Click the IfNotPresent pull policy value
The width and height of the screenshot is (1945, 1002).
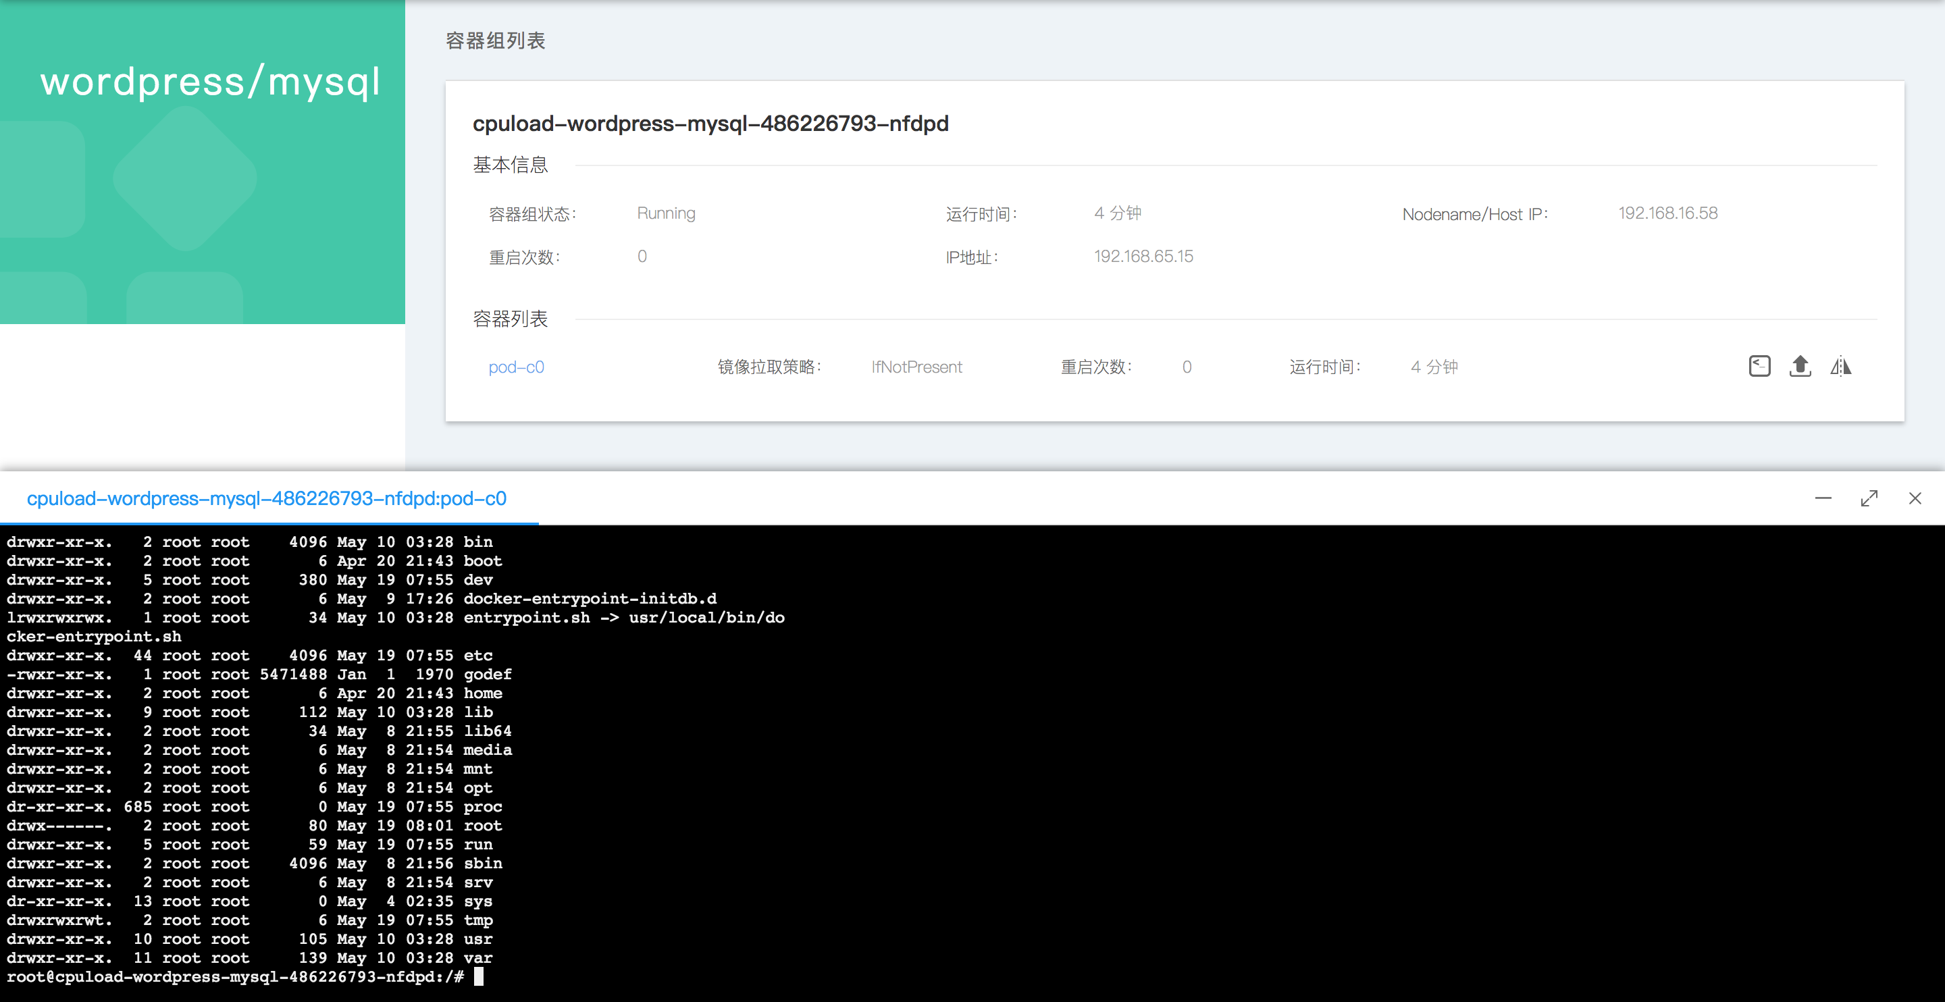click(916, 367)
